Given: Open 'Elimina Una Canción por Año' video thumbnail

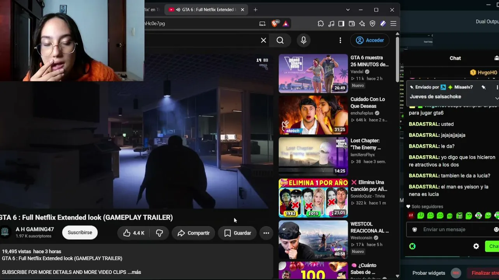Looking at the screenshot, I should 313,198.
